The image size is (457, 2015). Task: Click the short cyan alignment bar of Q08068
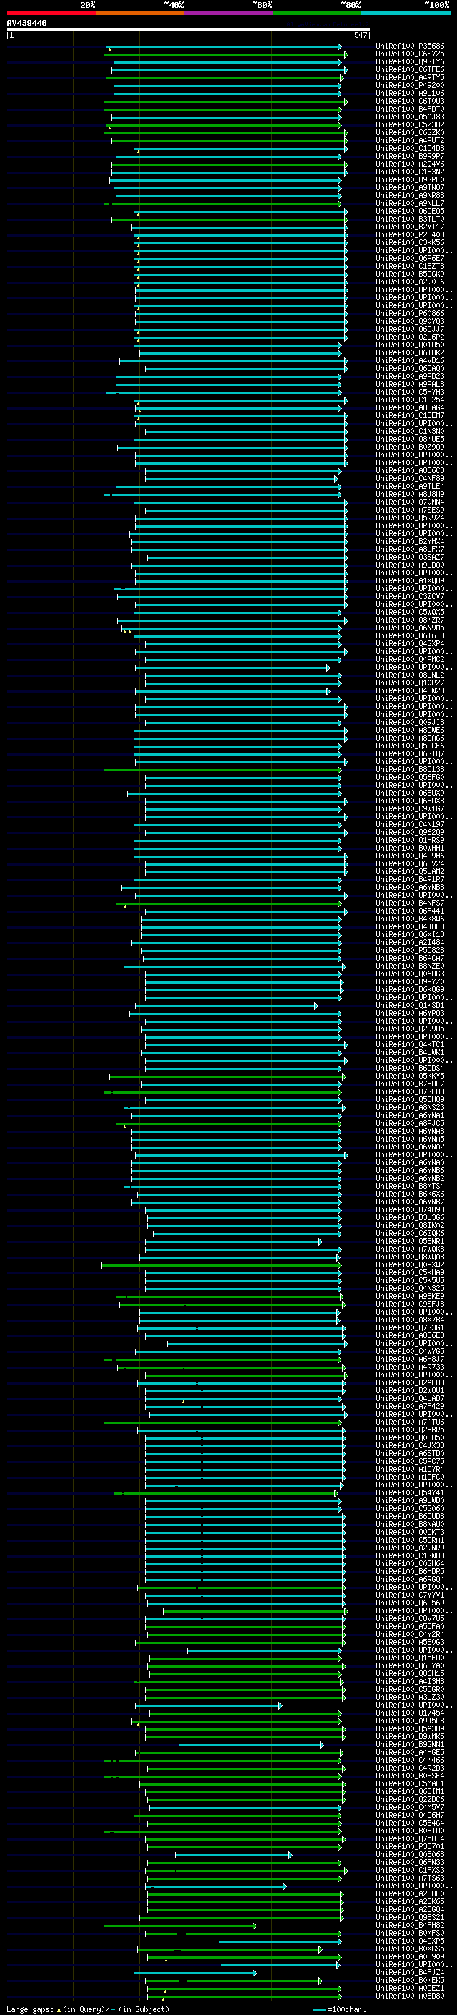(233, 1855)
